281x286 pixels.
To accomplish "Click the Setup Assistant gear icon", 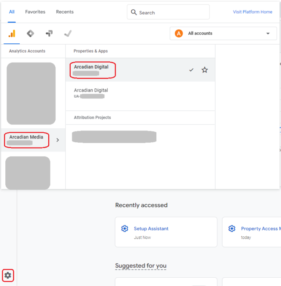I will pyautogui.click(x=125, y=229).
